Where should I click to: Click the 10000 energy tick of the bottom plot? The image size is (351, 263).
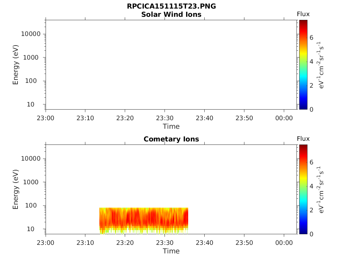pyautogui.click(x=31, y=159)
